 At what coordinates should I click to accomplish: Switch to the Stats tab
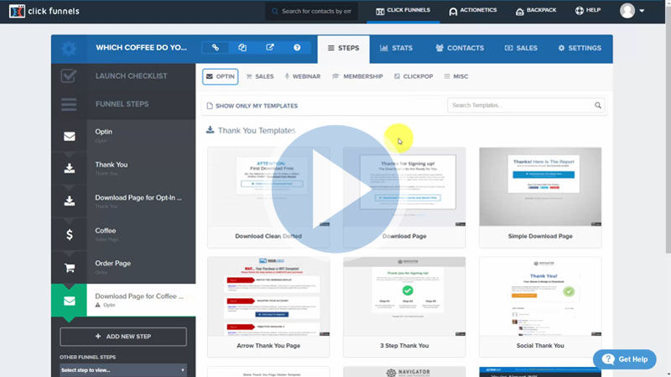coord(396,49)
